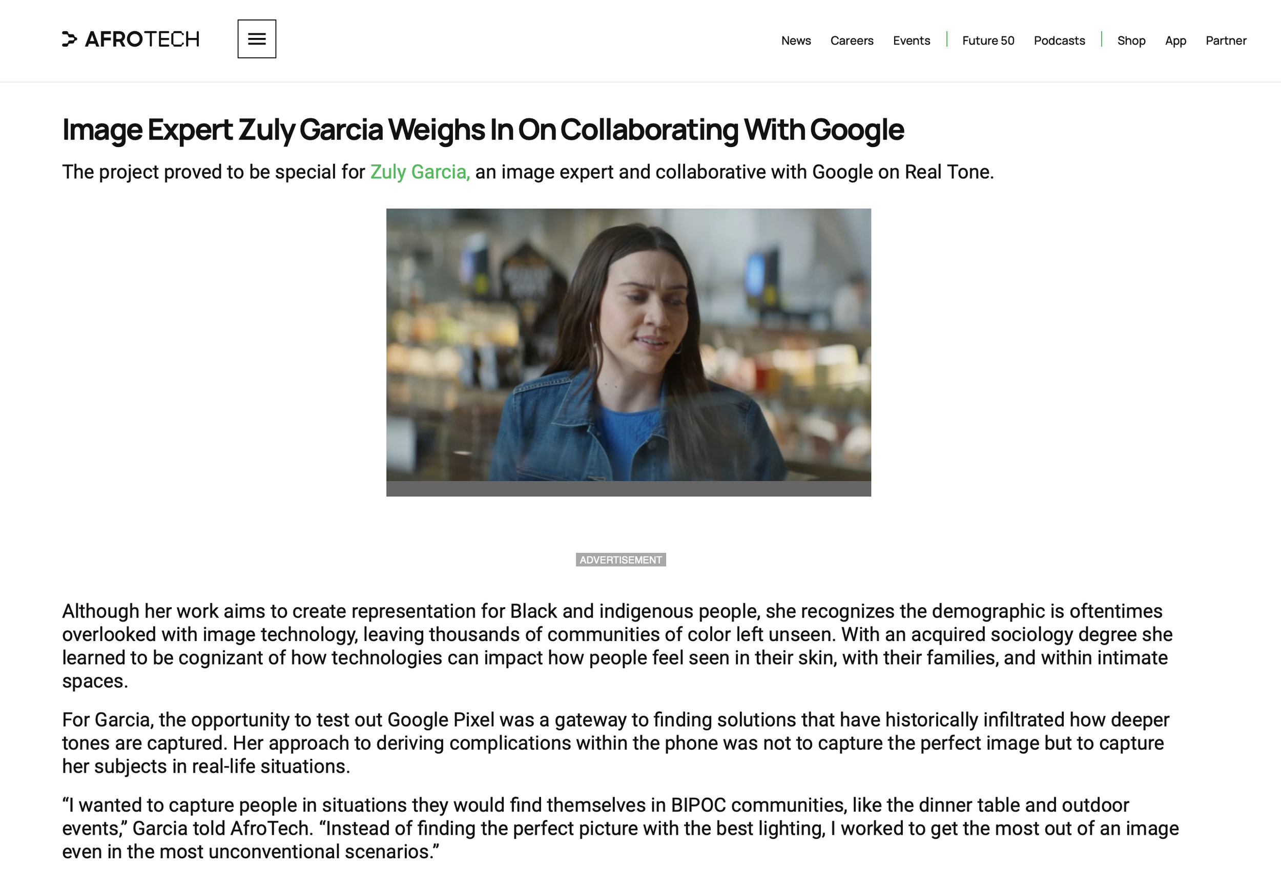Click the paragraph starting "For Garcia, the opportunity"
Viewport: 1281px width, 870px height.
pyautogui.click(x=615, y=742)
